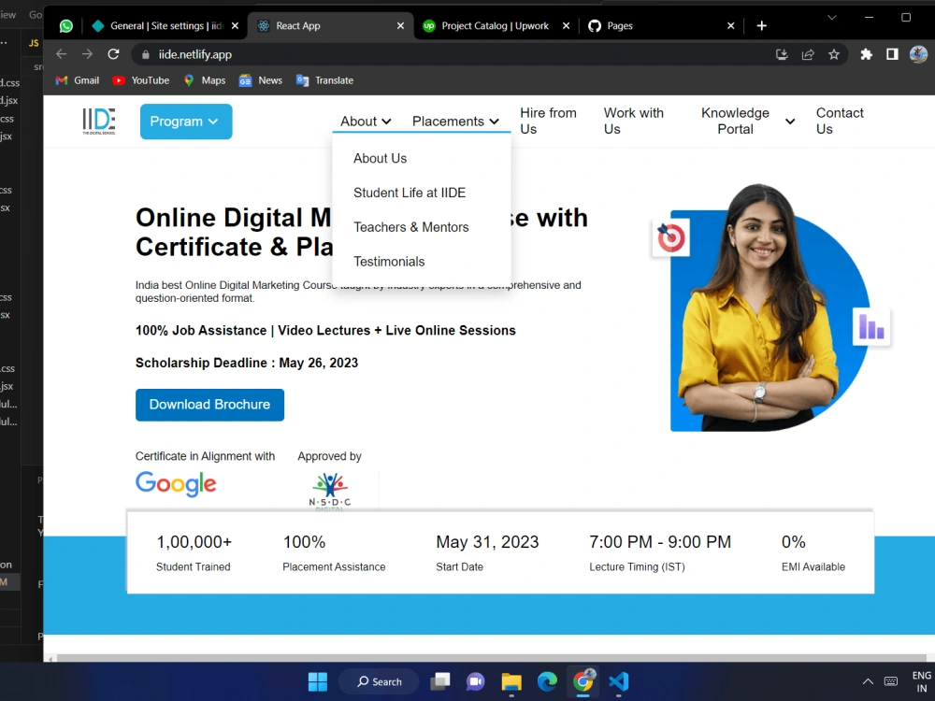Open Translate bookmark

pos(325,80)
